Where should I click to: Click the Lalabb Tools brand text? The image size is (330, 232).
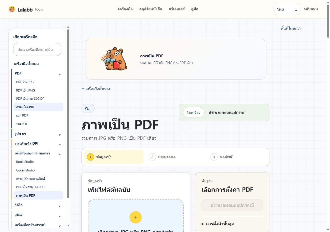30,9
